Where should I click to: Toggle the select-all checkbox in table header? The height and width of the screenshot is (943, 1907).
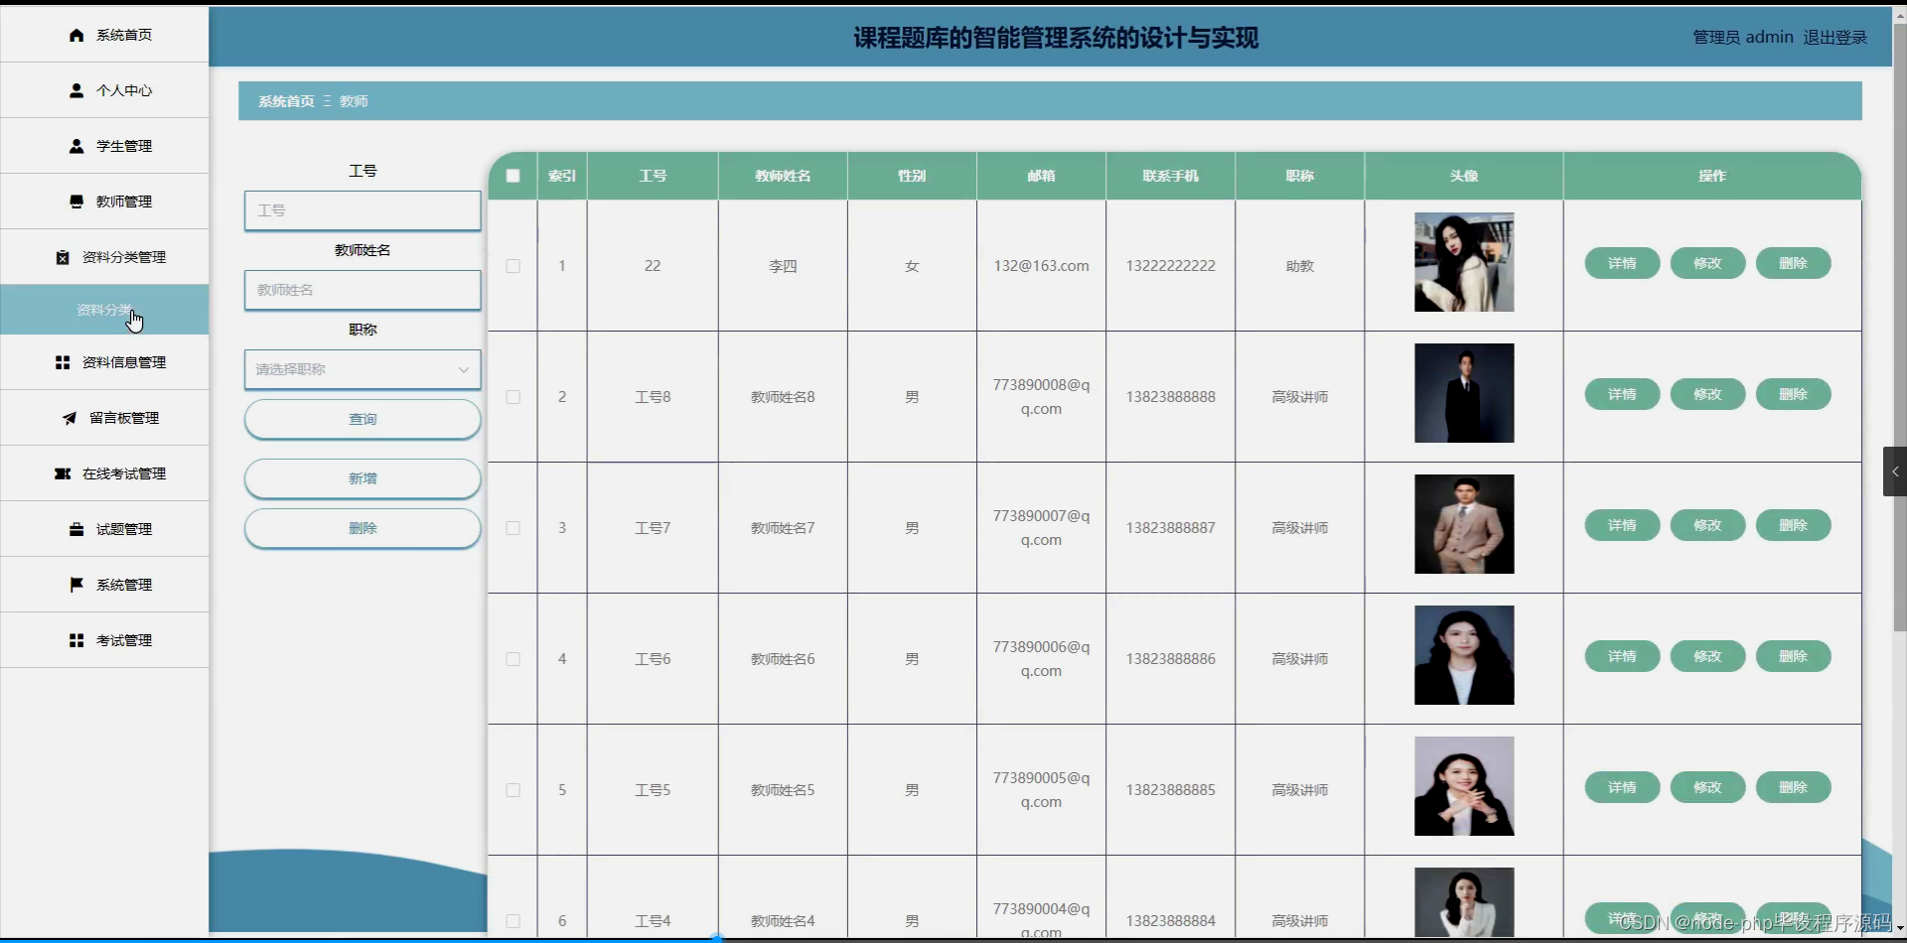click(x=513, y=176)
